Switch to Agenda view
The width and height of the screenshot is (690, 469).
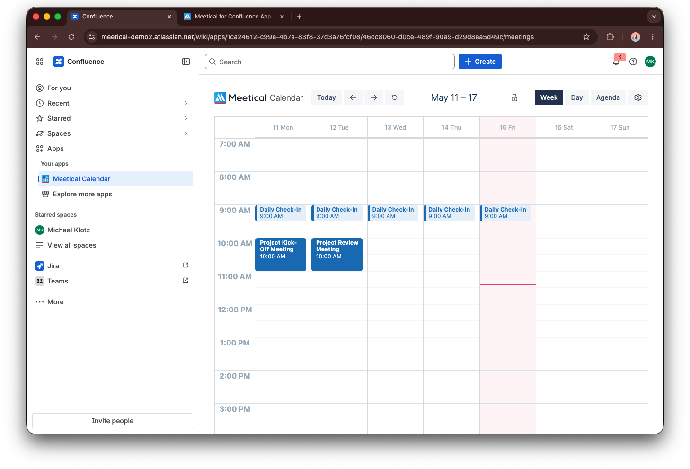pyautogui.click(x=608, y=97)
